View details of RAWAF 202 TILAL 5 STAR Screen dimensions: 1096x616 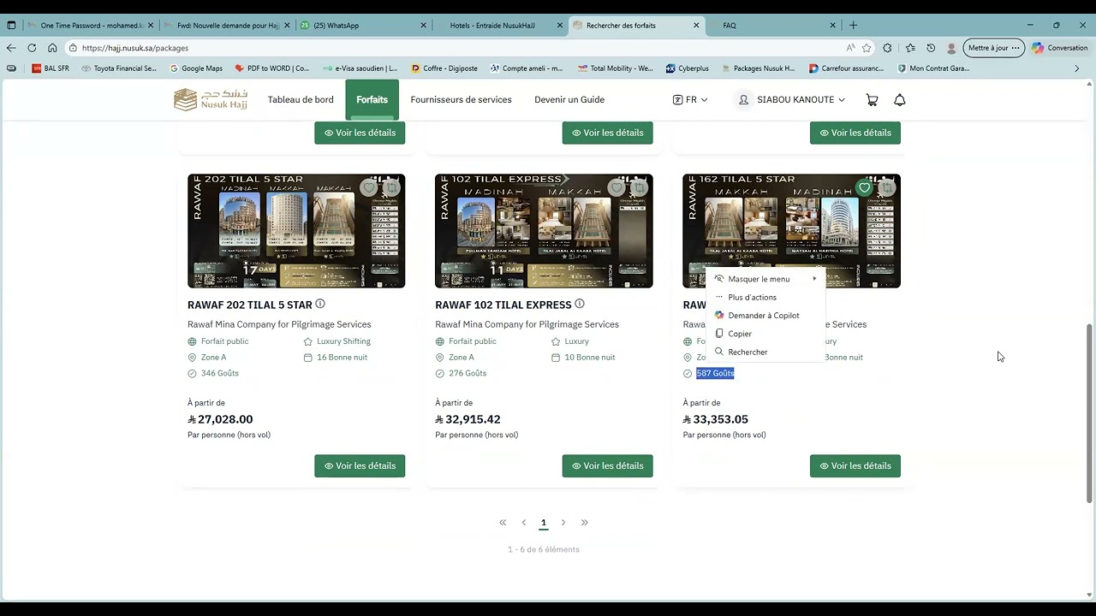coord(360,466)
